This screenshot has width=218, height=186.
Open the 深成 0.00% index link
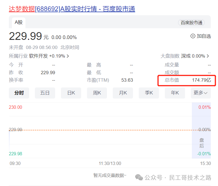(193, 56)
